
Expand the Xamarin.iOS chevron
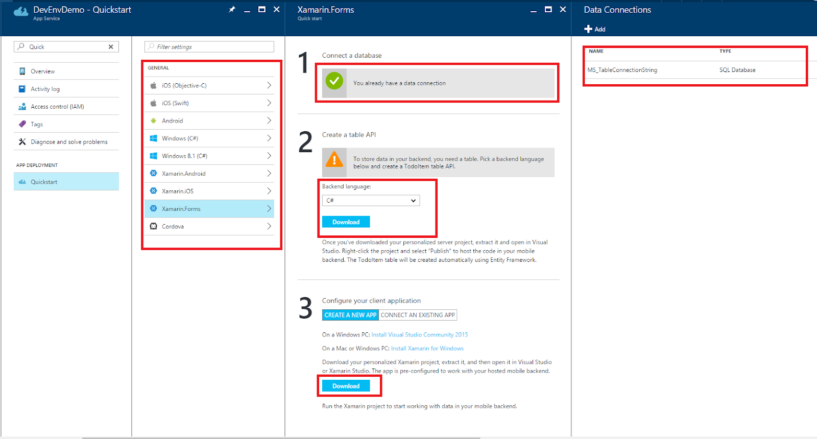point(269,191)
